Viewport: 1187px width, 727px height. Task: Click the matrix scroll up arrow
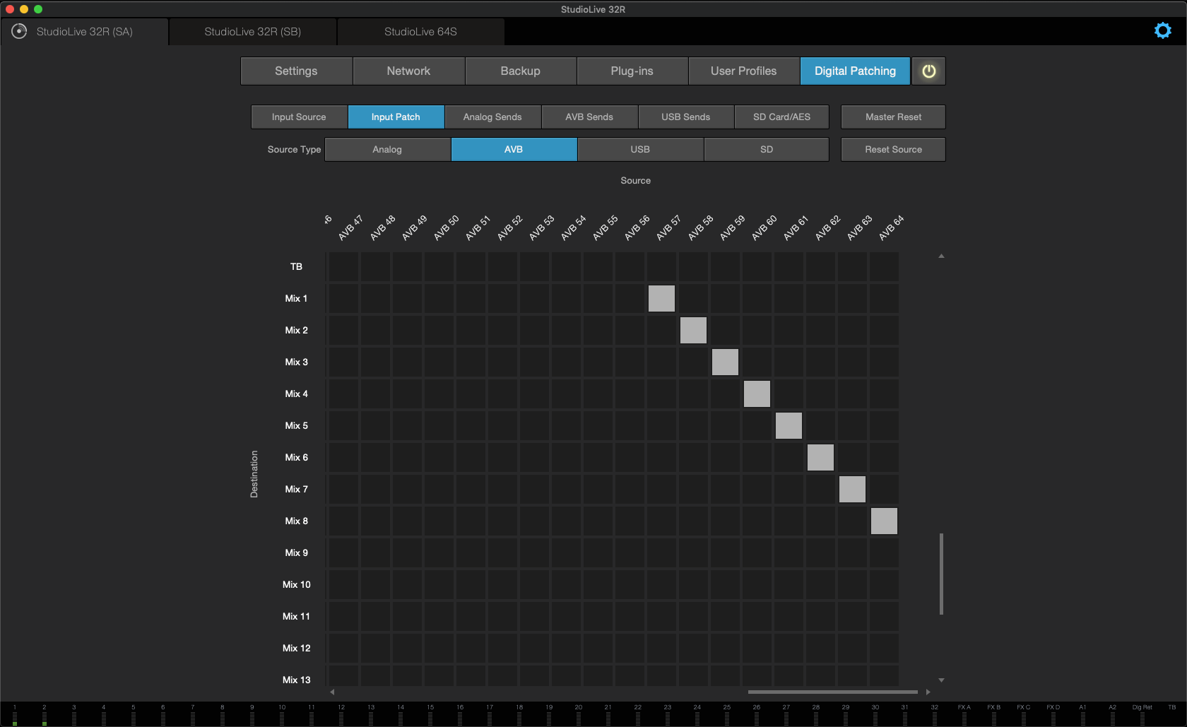coord(941,256)
